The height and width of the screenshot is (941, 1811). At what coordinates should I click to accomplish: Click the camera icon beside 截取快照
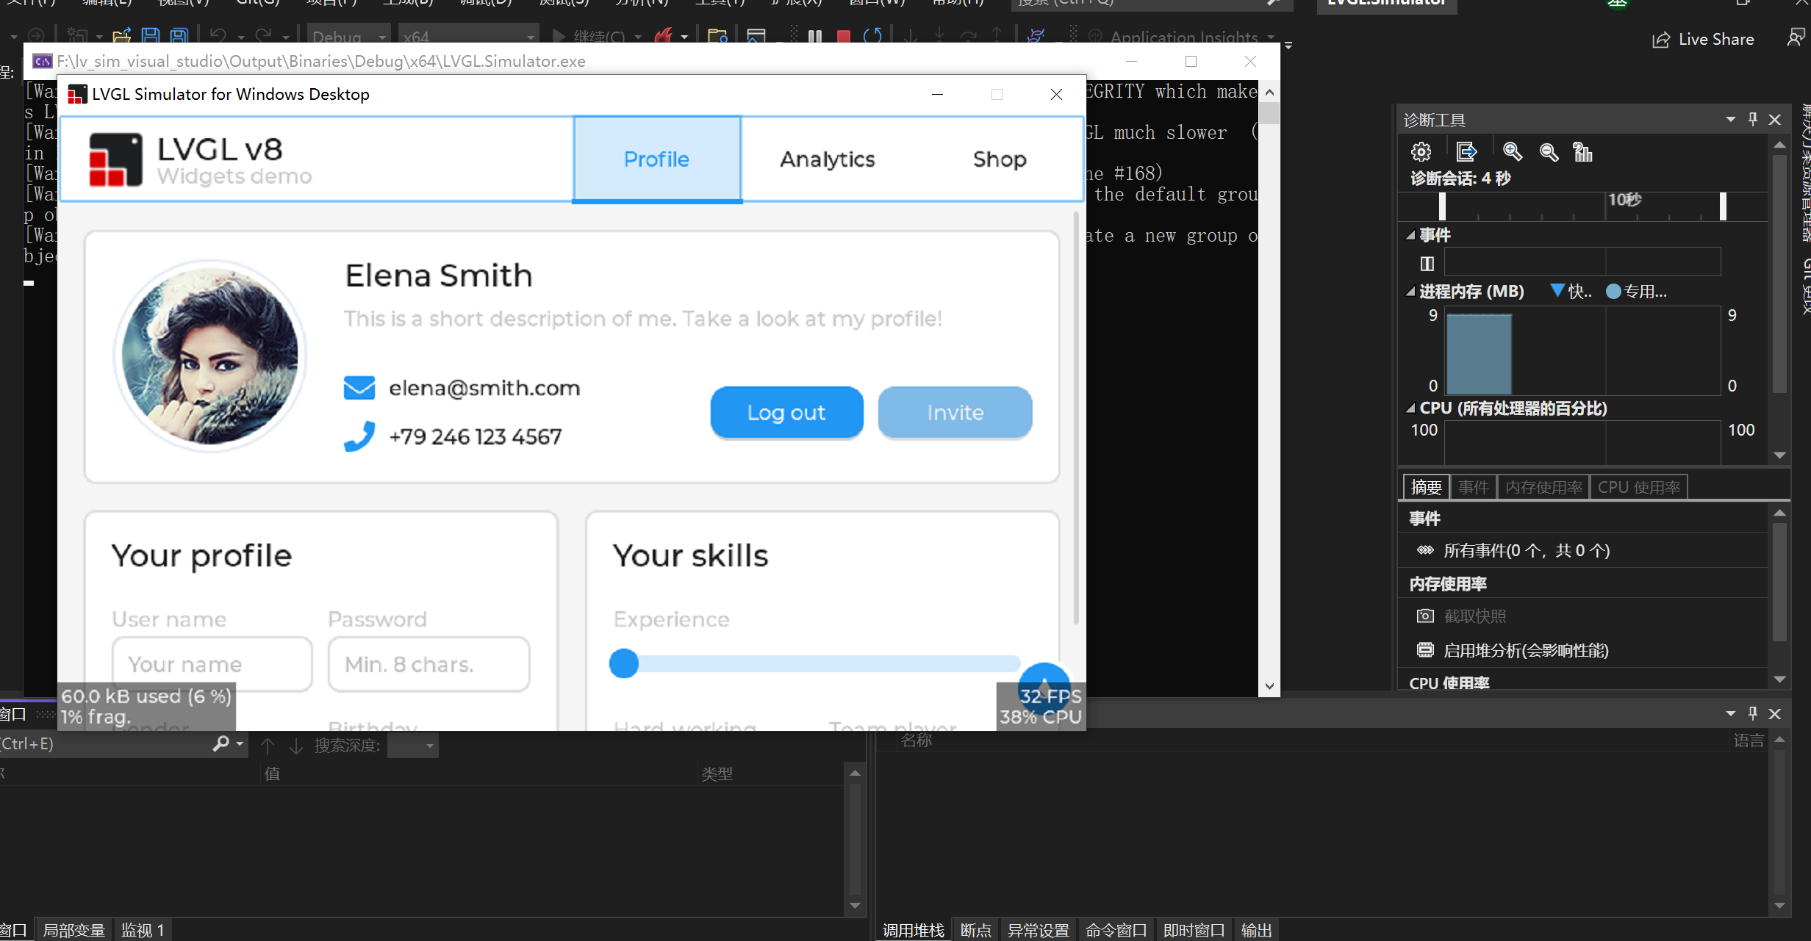tap(1424, 616)
